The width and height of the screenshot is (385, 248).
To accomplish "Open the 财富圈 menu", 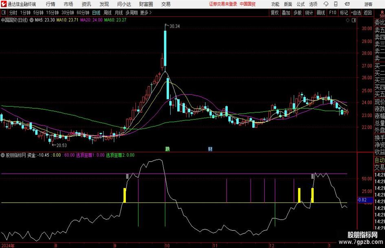I will point(146,4).
